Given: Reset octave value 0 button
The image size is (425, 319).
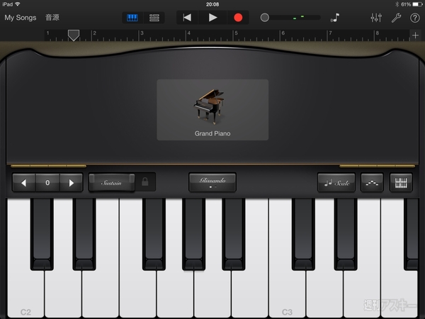Looking at the screenshot, I should 47,183.
